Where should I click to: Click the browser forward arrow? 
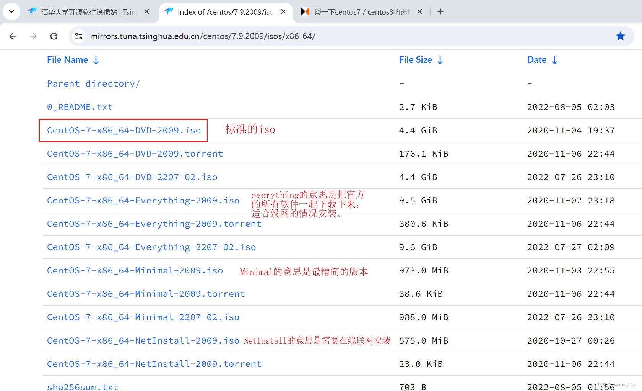coord(33,36)
